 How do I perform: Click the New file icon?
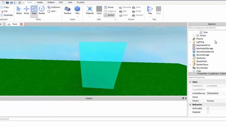3,2
